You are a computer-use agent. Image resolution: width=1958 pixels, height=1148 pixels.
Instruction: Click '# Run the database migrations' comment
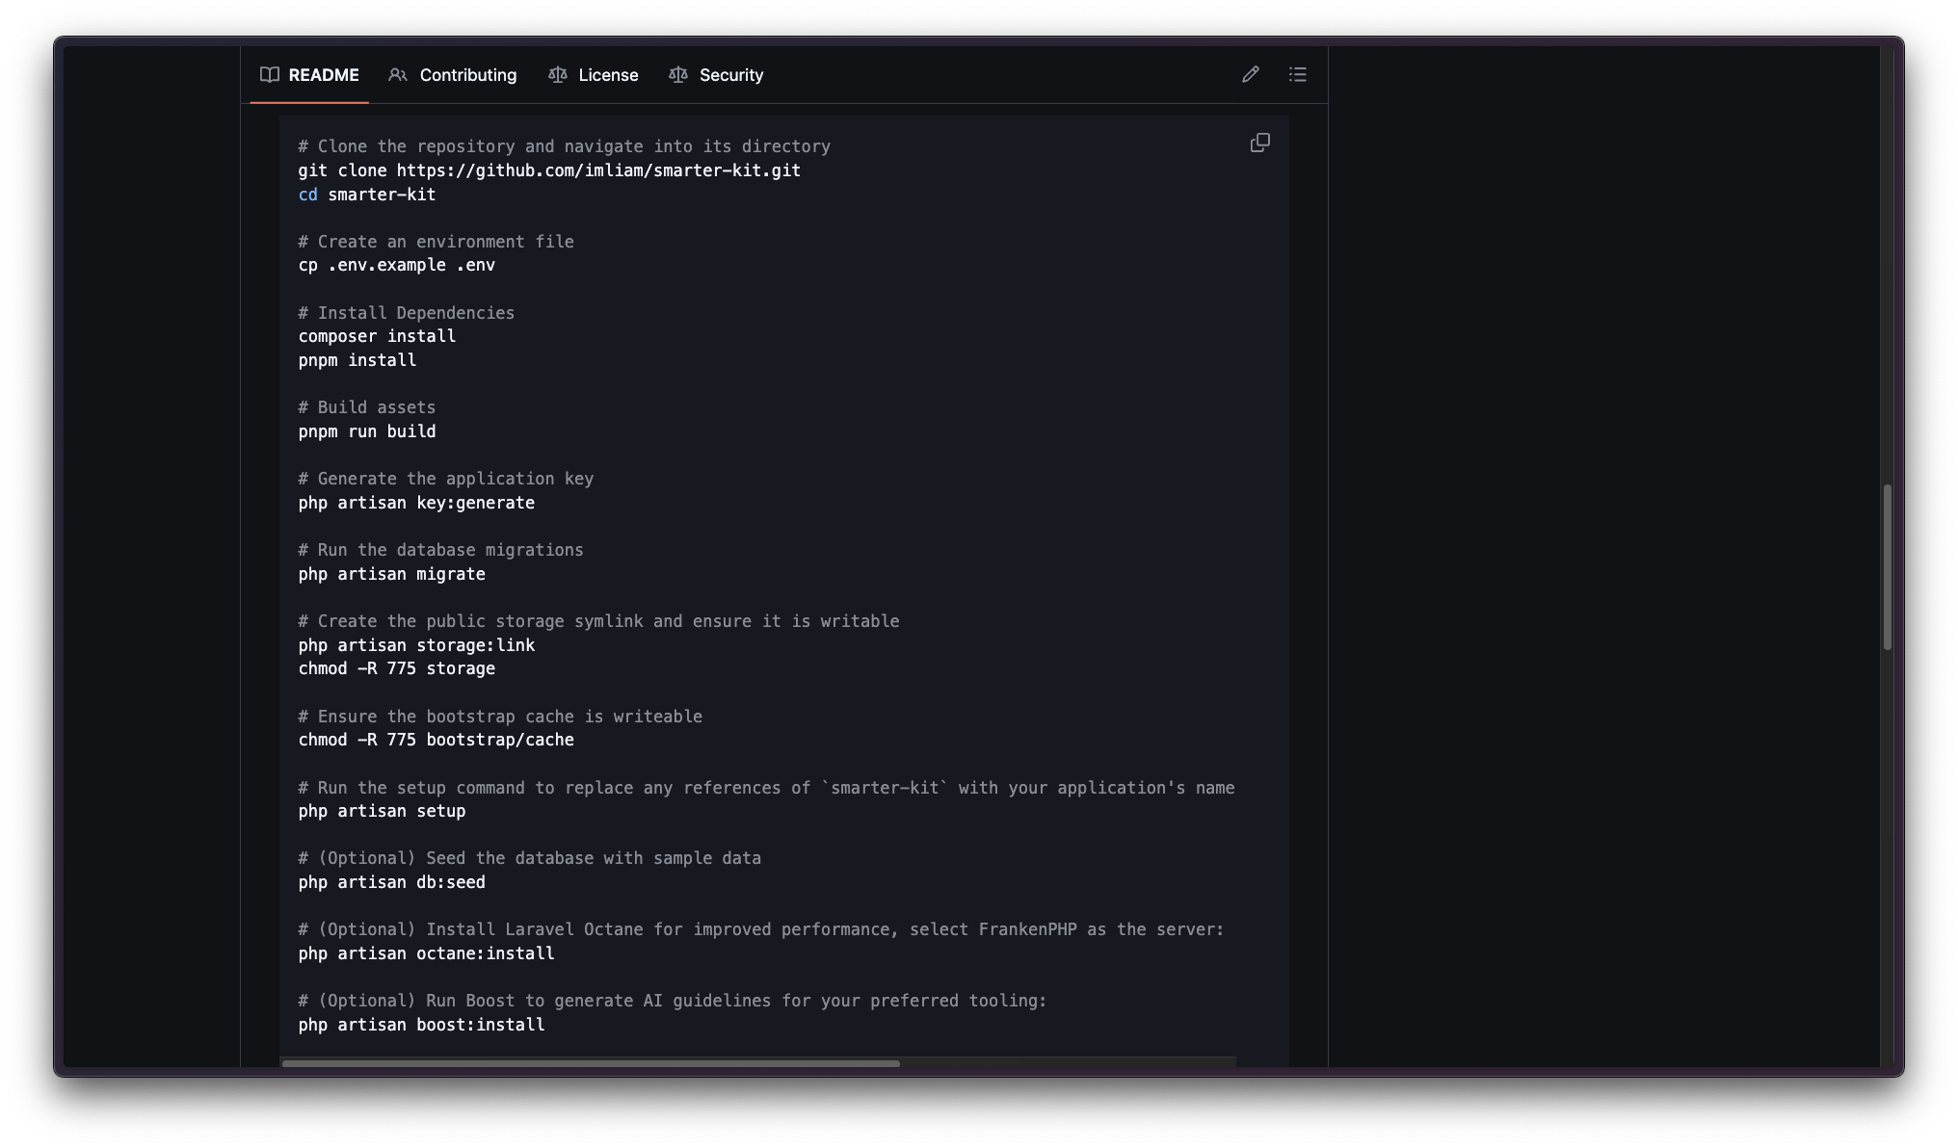(x=441, y=550)
